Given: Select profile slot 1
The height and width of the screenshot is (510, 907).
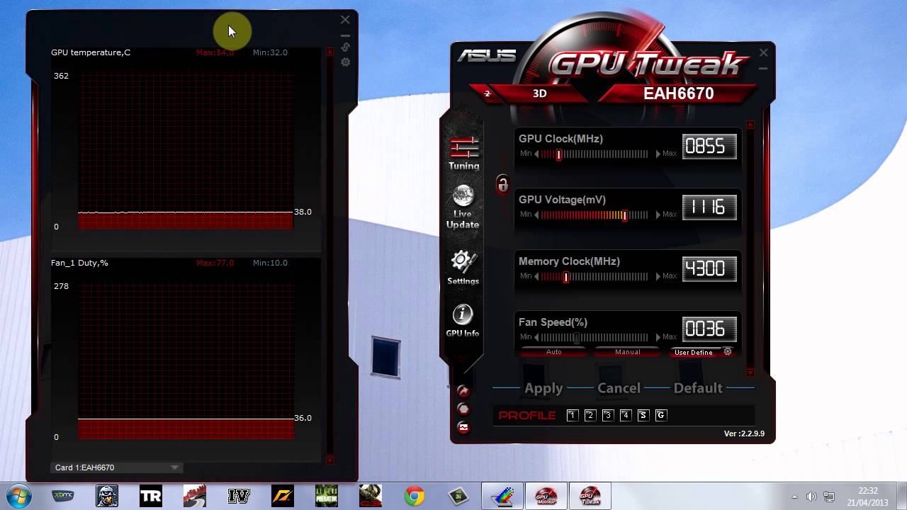Looking at the screenshot, I should (573, 415).
